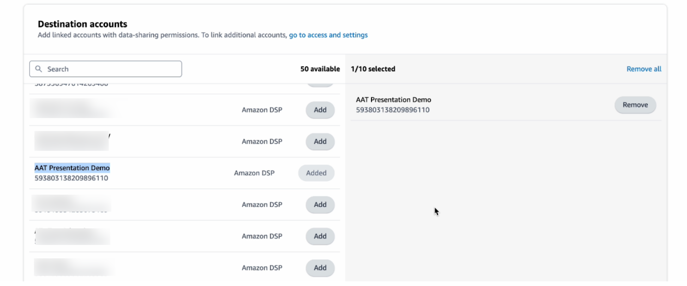Click the '50 available' count label
Screen dimensions: 687x286
[x=320, y=69]
